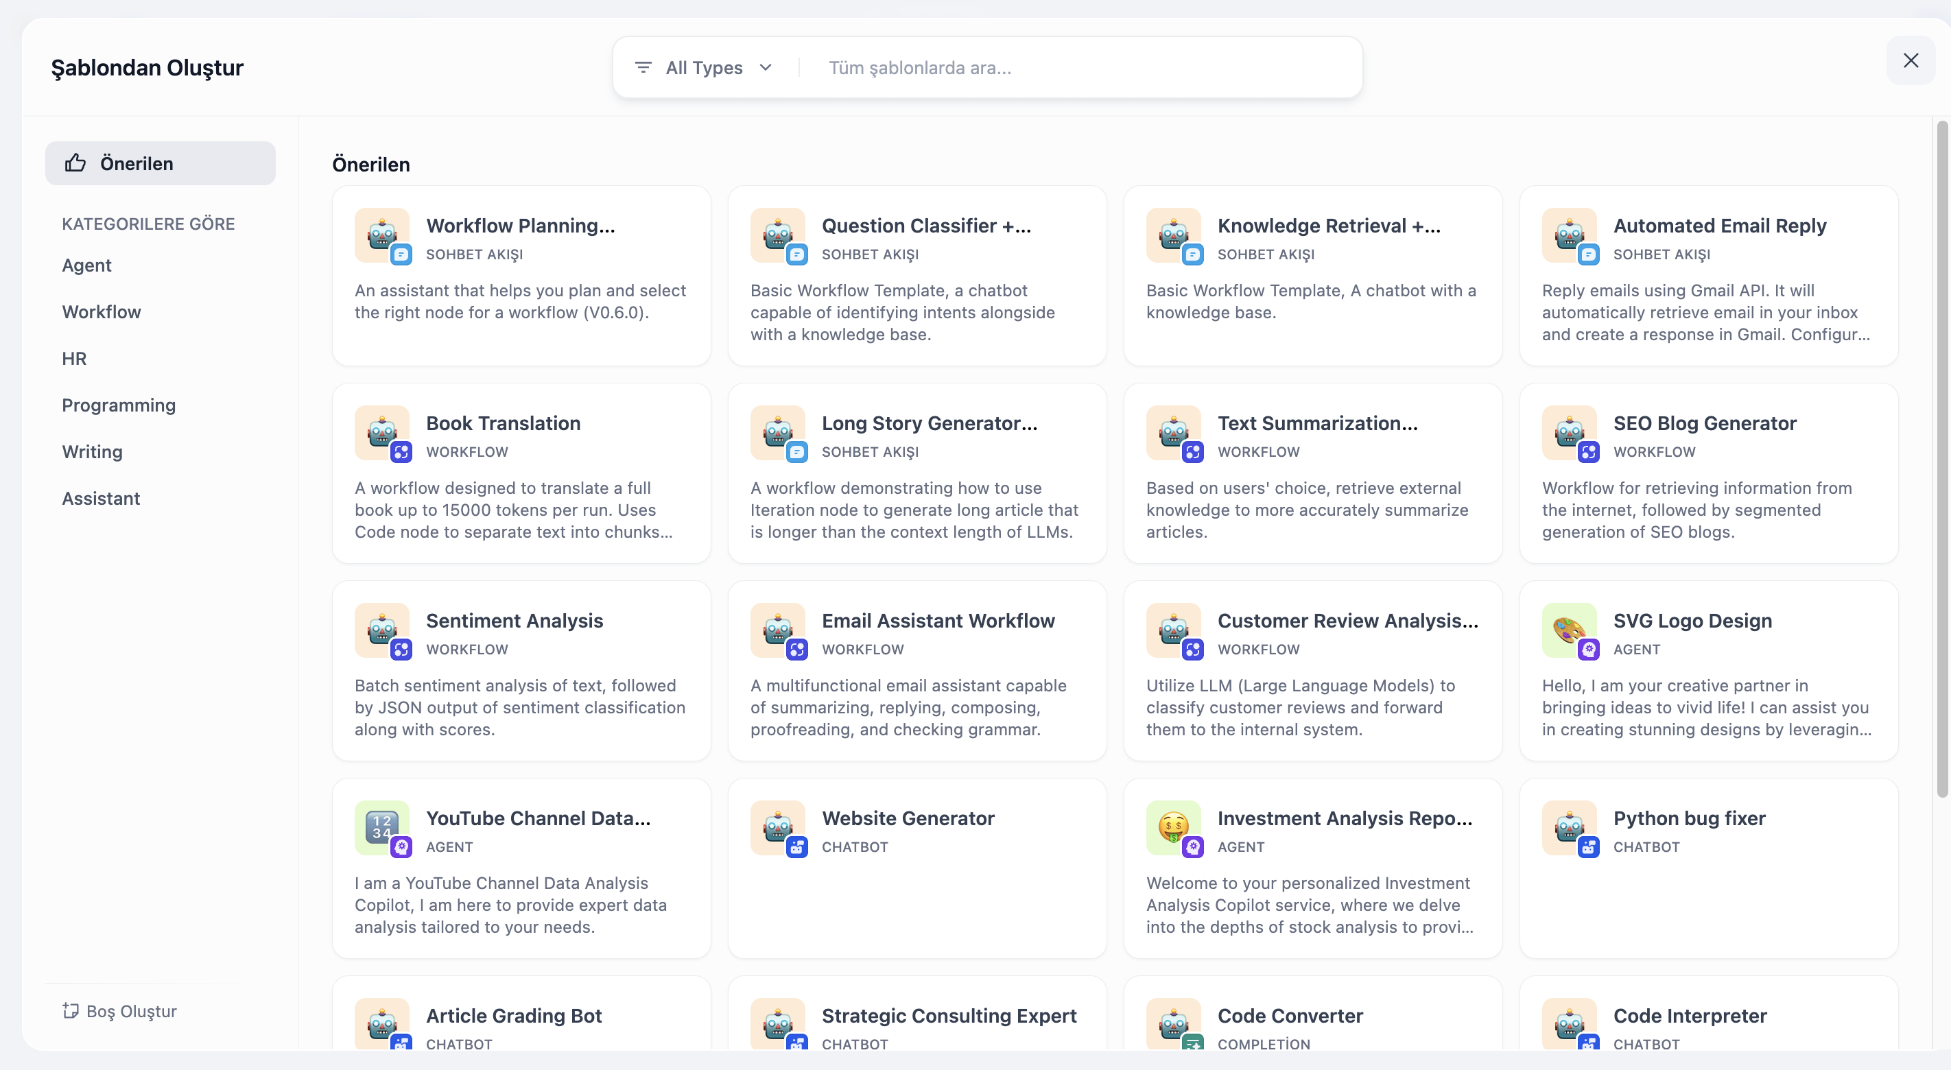Image resolution: width=1951 pixels, height=1070 pixels.
Task: Click the Code Interpreter title
Action: [1690, 1016]
